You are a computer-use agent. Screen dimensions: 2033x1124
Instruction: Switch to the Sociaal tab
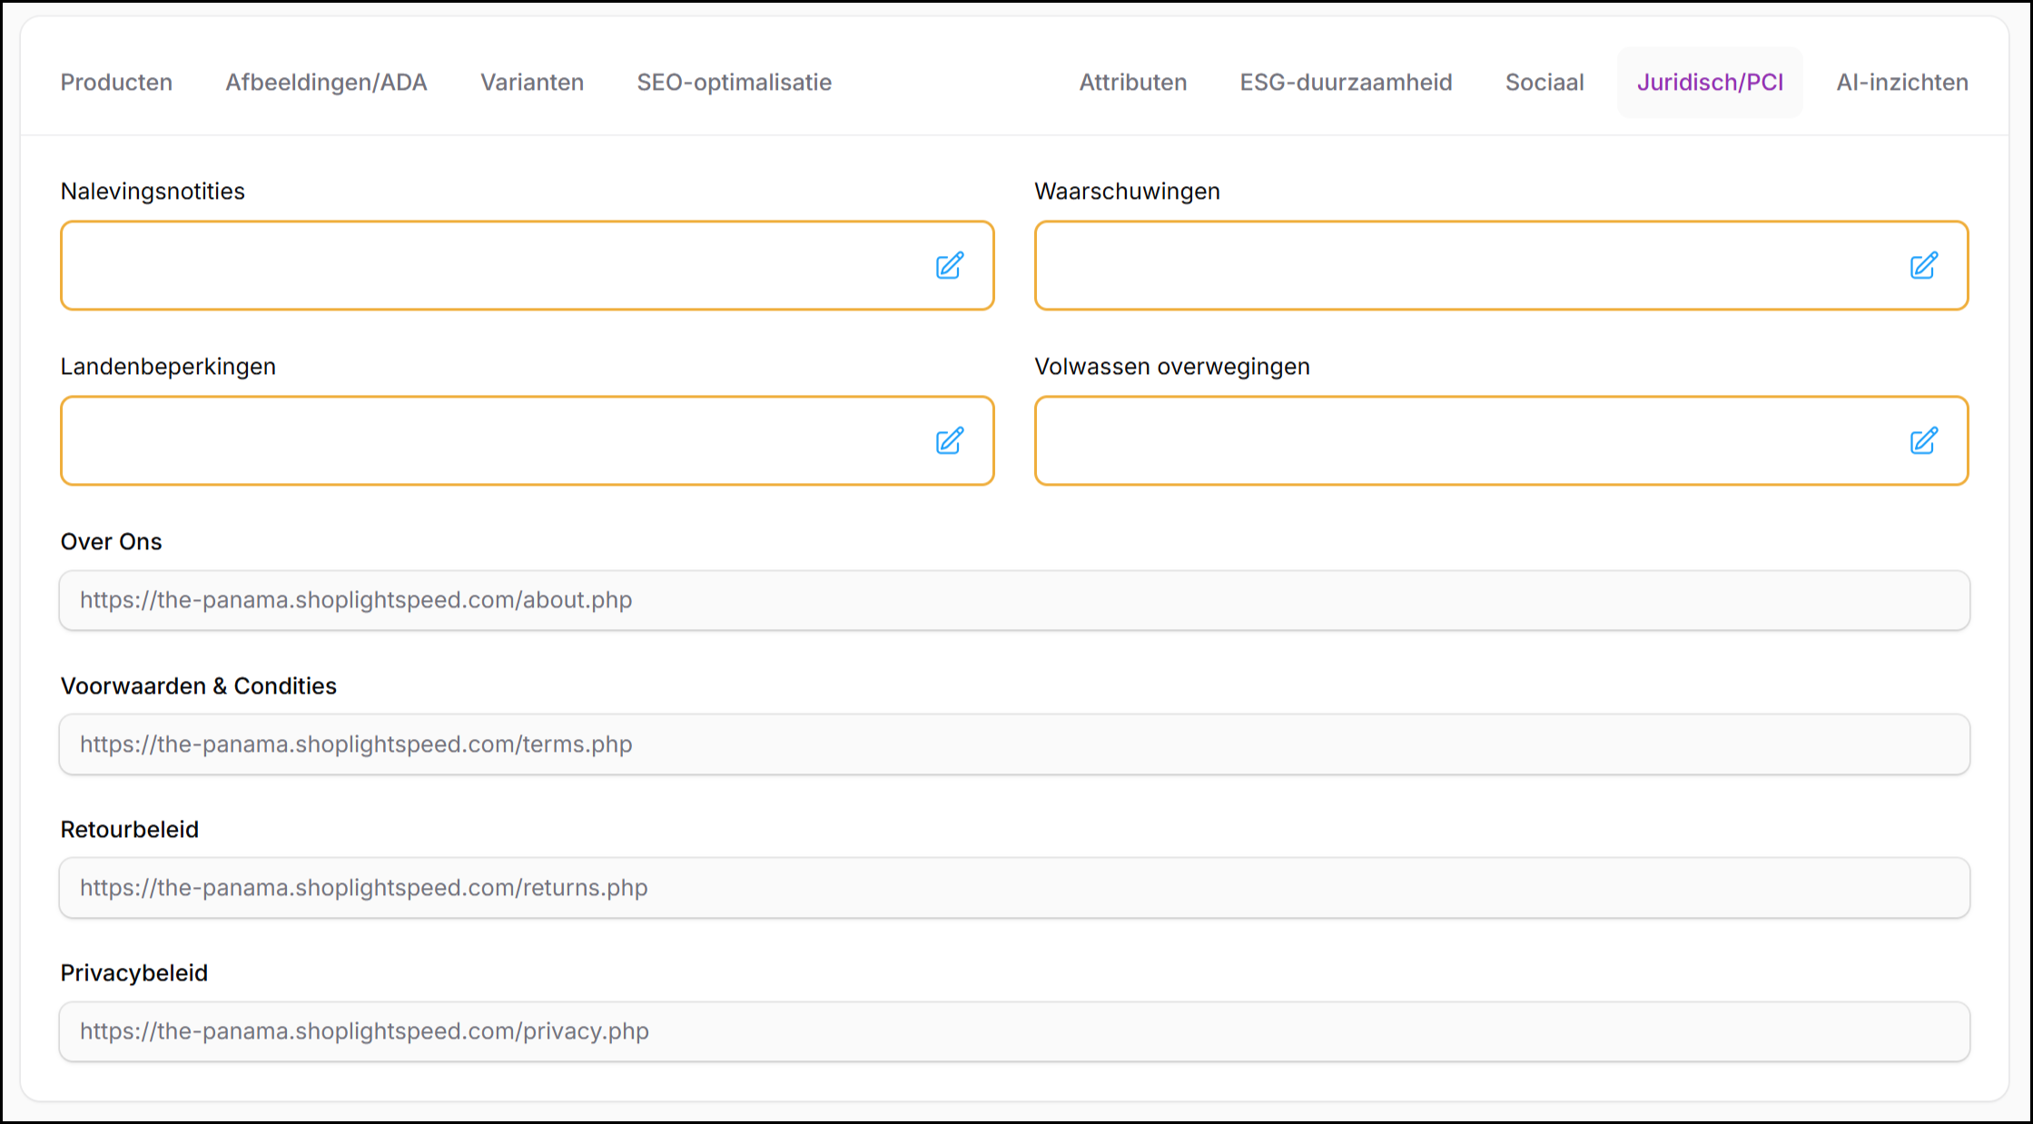click(x=1544, y=83)
